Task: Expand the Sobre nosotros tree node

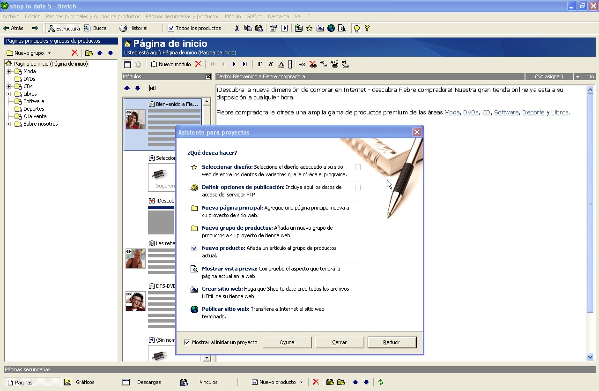Action: coord(9,124)
